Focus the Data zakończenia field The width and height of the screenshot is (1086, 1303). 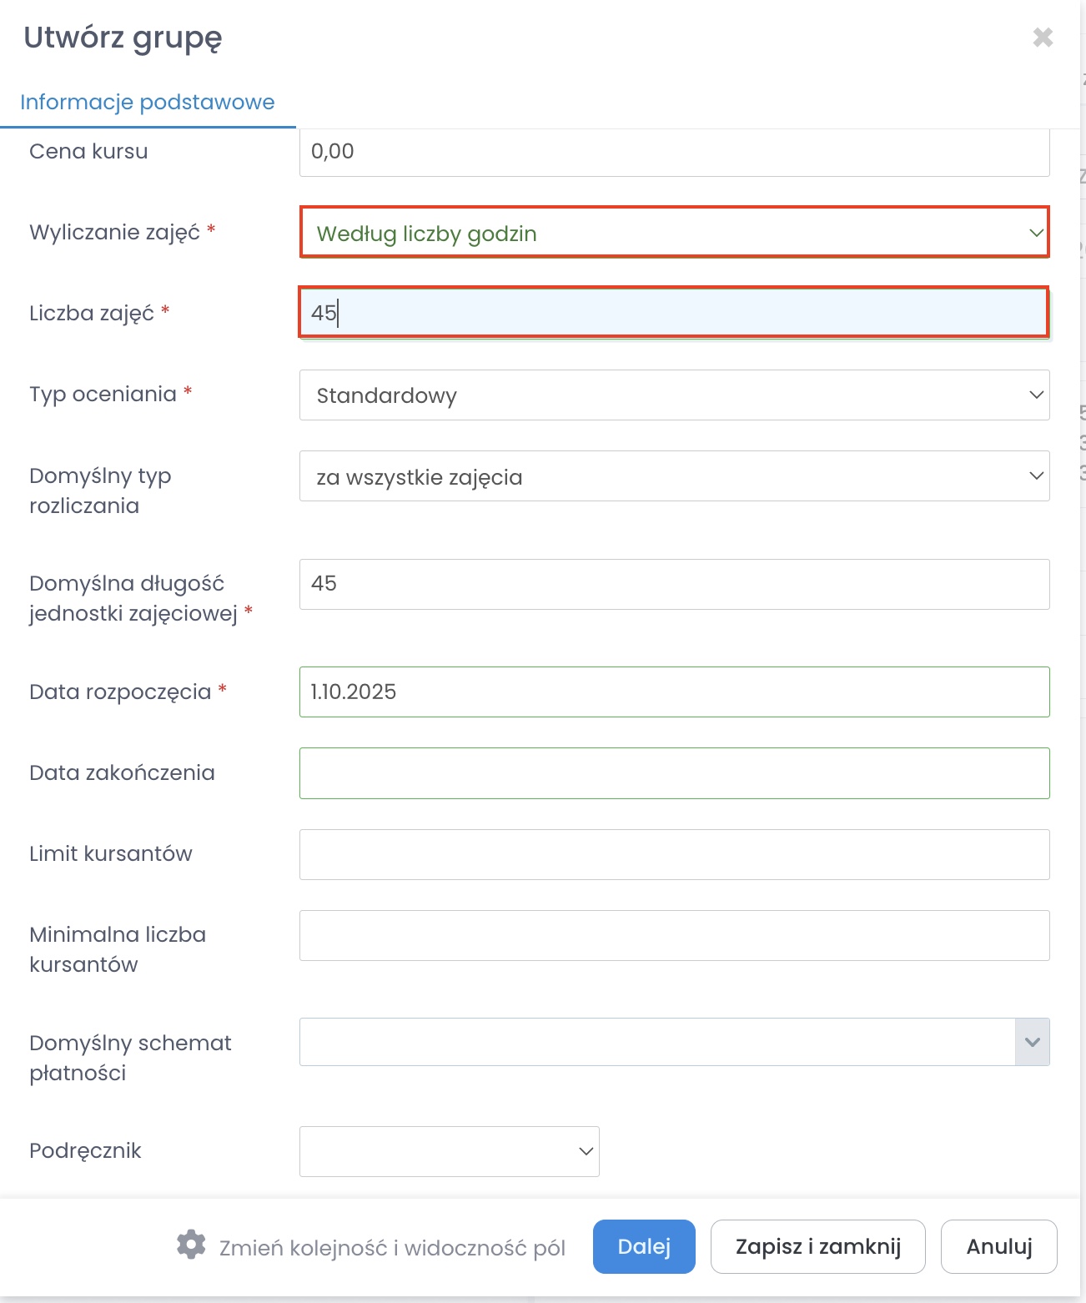click(x=674, y=773)
